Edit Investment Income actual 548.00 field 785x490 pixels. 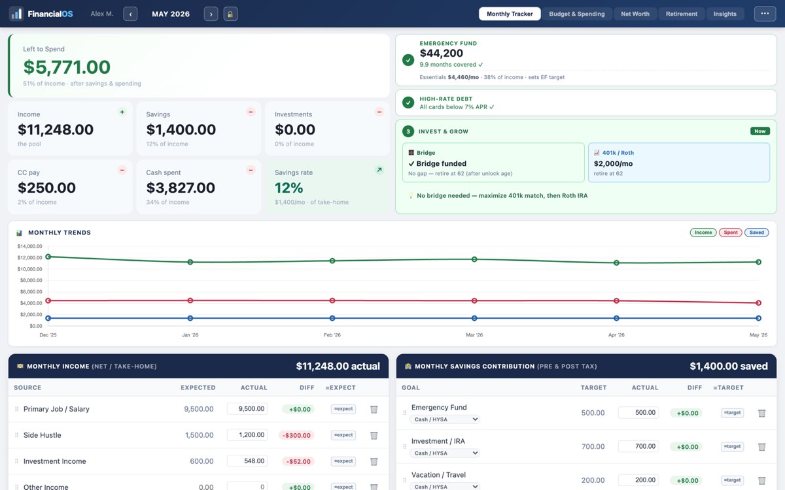(x=247, y=461)
